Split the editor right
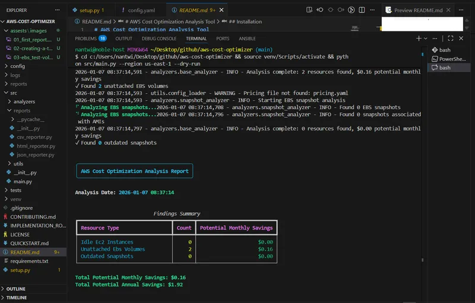Screen dimensions: 475x303 coord(362,10)
